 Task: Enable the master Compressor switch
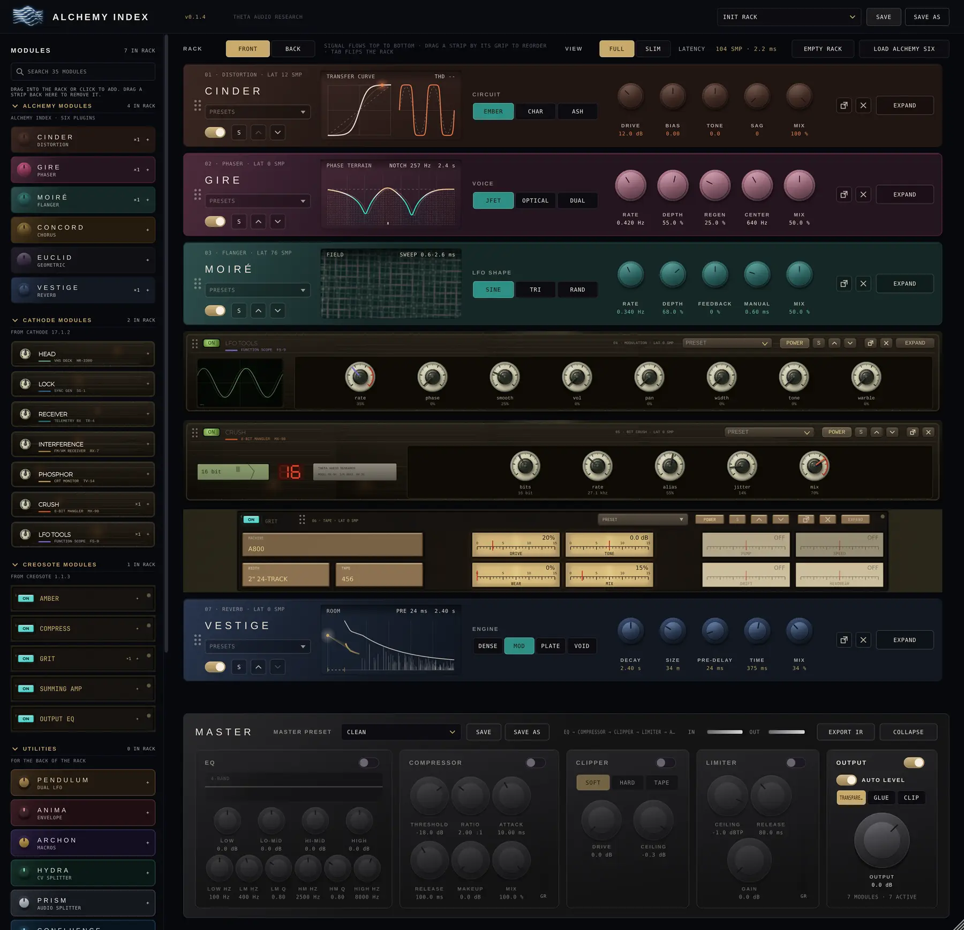point(536,763)
